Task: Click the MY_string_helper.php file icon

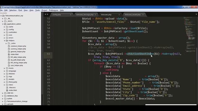Action: (x=9, y=63)
